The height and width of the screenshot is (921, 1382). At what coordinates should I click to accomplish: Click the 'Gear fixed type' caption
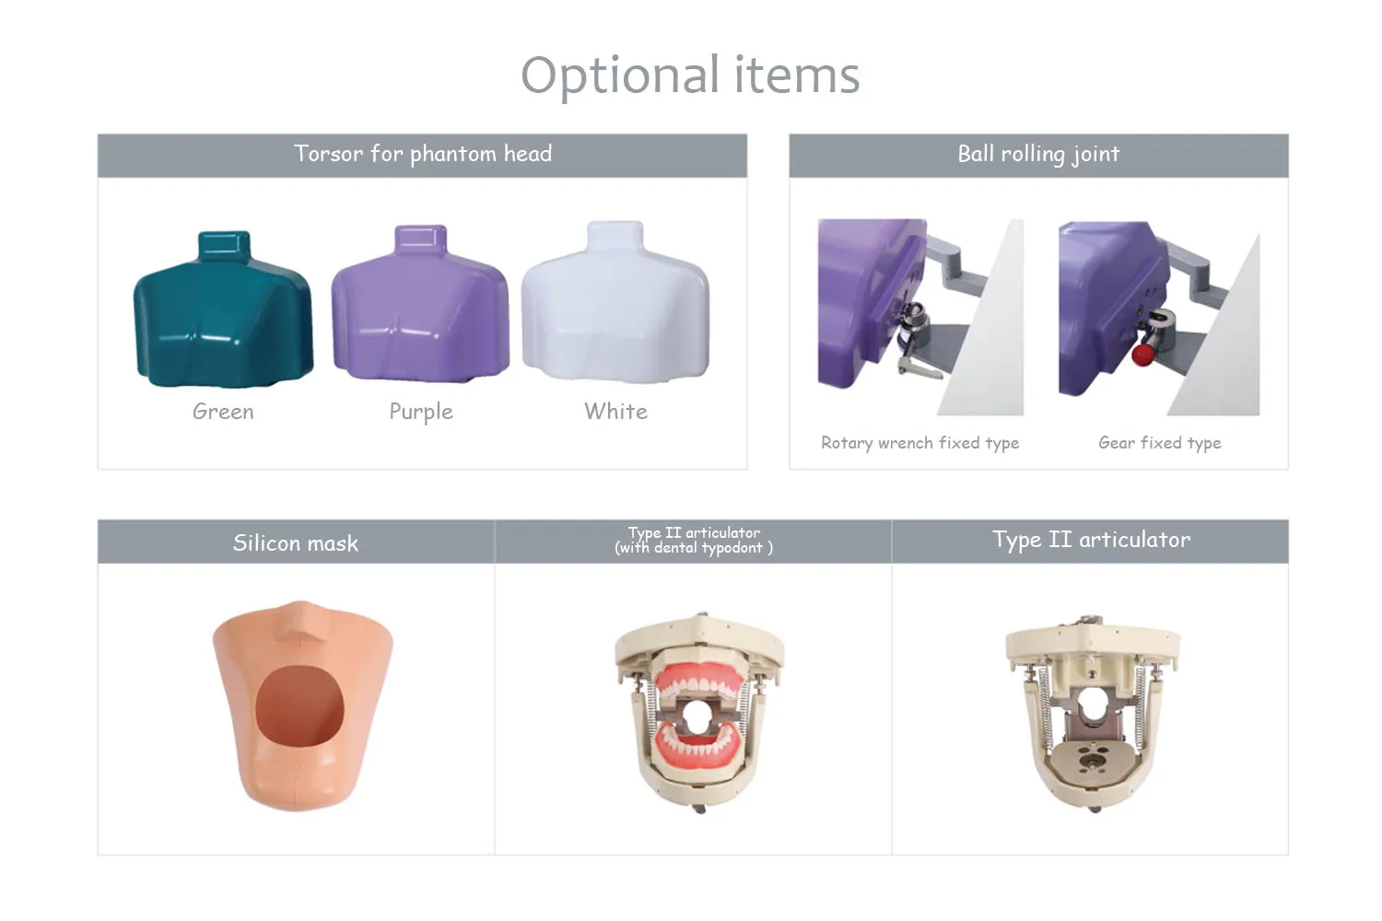[1160, 443]
